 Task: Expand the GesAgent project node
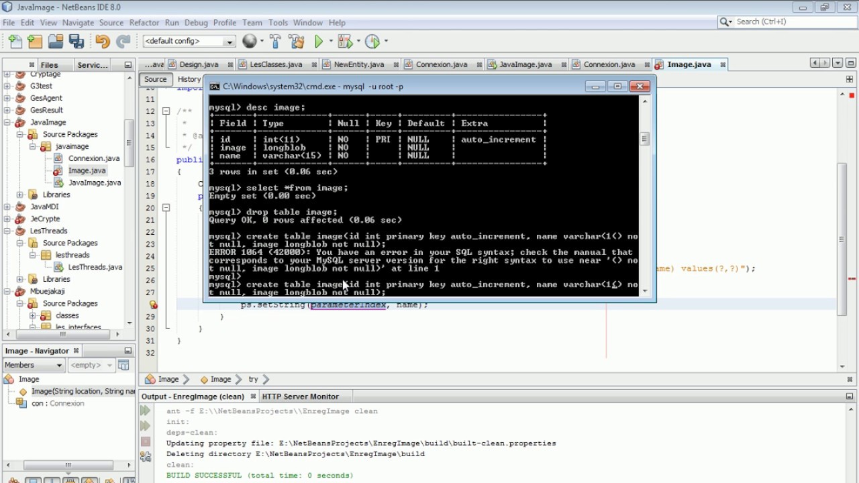[7, 98]
